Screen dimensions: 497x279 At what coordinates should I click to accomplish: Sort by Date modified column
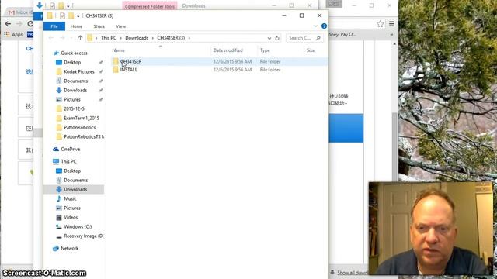pyautogui.click(x=228, y=50)
